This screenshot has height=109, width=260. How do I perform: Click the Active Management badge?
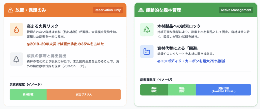pyautogui.click(x=236, y=10)
